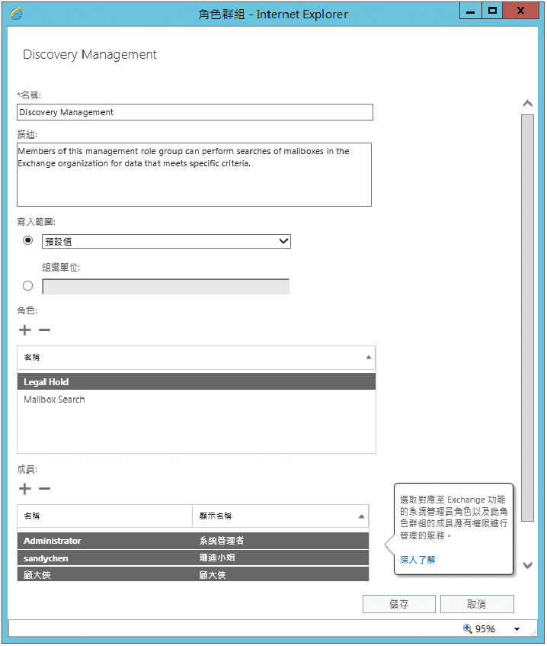547x646 pixels.
Task: Select the sandychen member row
Action: click(x=193, y=558)
